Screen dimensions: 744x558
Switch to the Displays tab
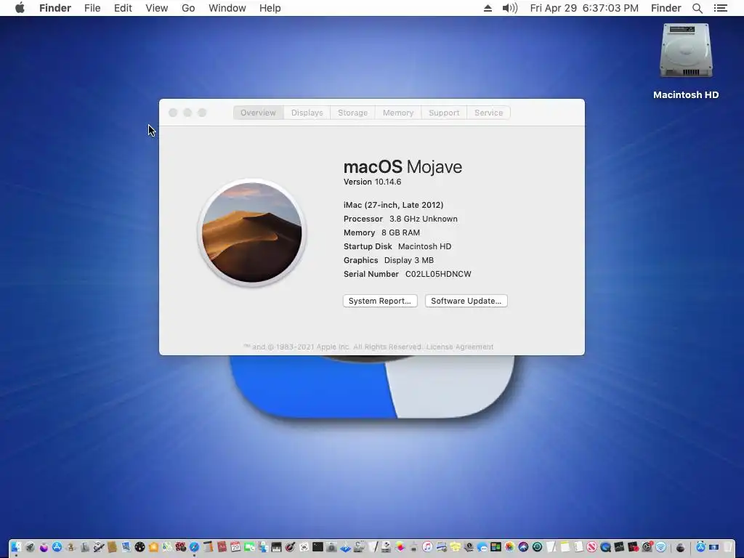point(307,113)
